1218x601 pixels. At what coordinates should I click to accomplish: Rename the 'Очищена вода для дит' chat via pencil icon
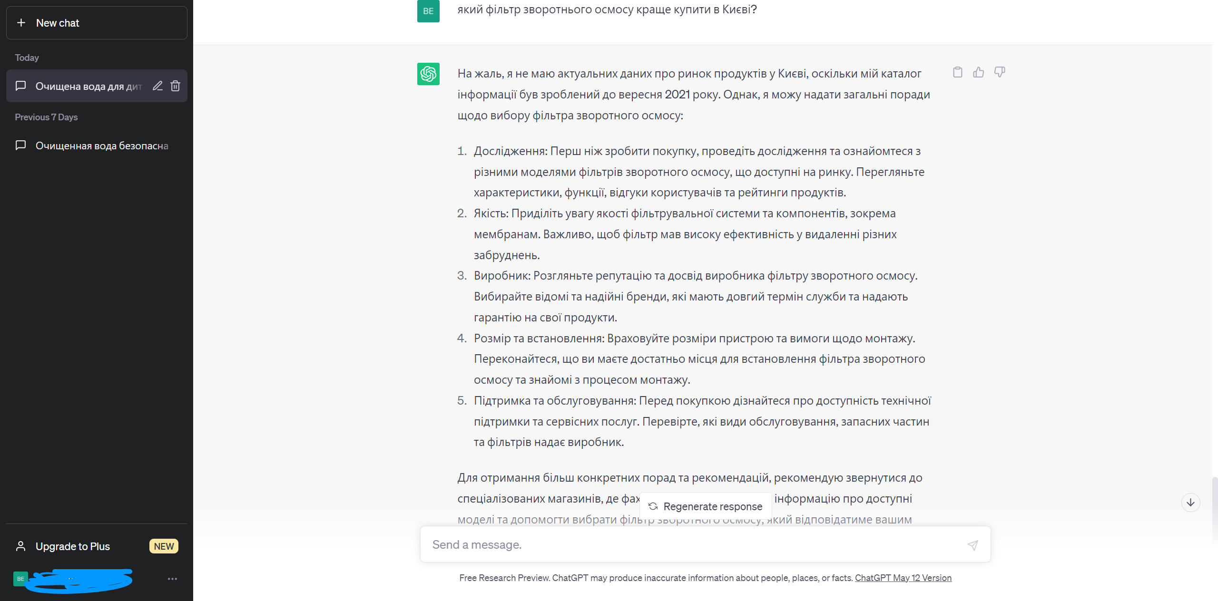[157, 86]
